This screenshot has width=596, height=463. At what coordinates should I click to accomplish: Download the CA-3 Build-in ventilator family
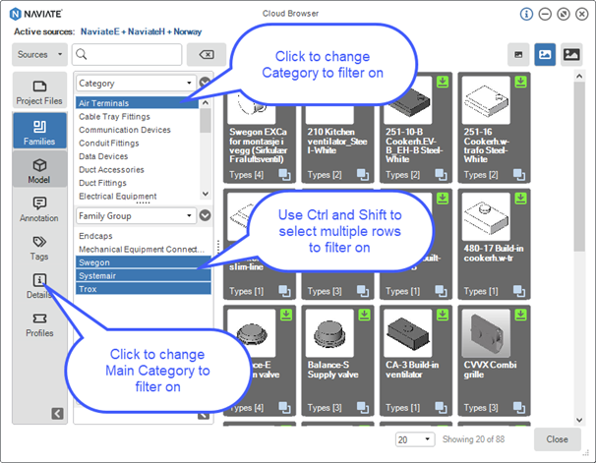point(443,315)
